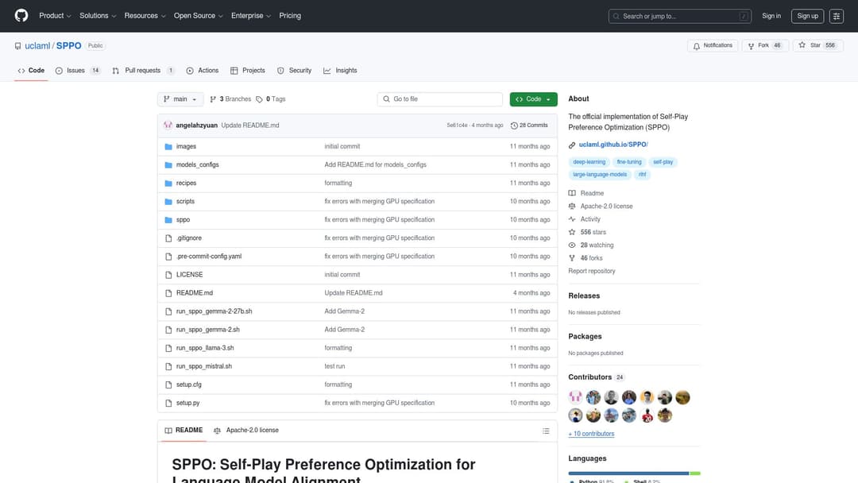Open the sppo folder icon

tap(168, 220)
